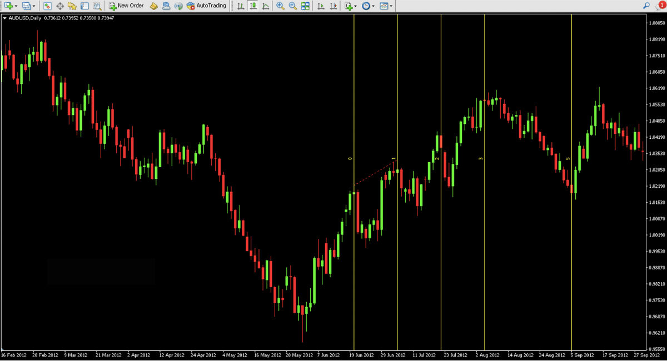Expand the new chart dropdown arrow
This screenshot has width=667, height=361.
click(16, 6)
